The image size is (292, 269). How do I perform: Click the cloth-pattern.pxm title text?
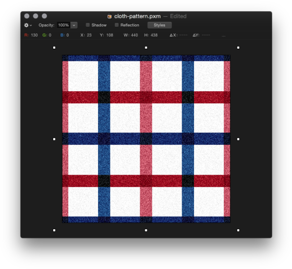pyautogui.click(x=137, y=16)
